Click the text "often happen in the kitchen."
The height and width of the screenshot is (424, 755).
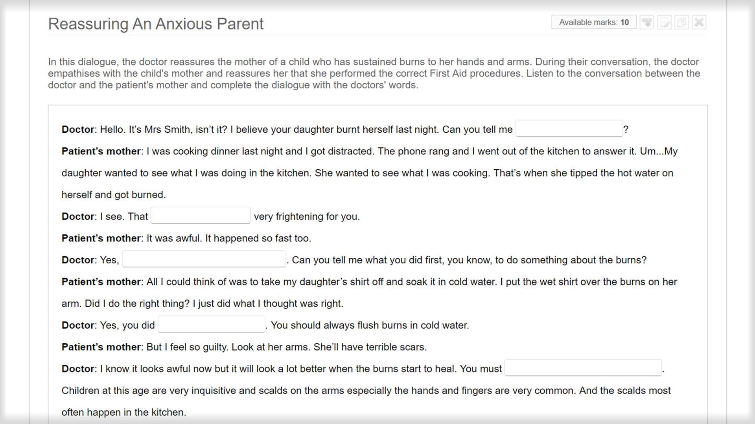tap(124, 412)
